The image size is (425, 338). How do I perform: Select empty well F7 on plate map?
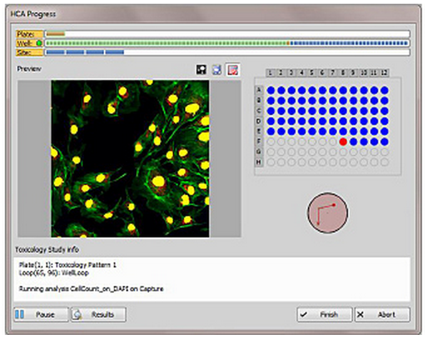[333, 142]
